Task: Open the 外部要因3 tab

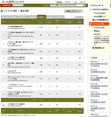Action: tap(32, 17)
